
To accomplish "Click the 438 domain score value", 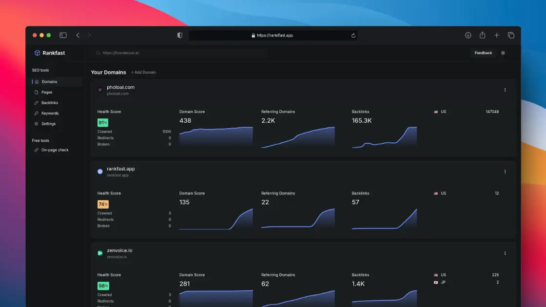I will (185, 120).
